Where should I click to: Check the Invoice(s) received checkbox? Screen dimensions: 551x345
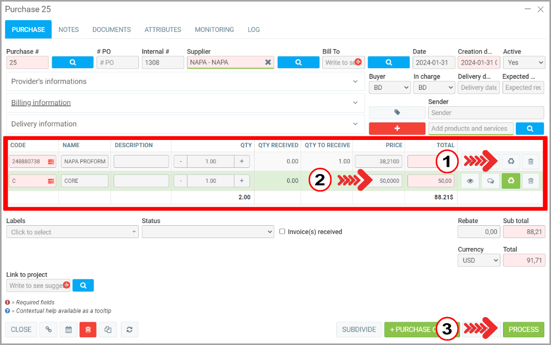click(x=282, y=232)
